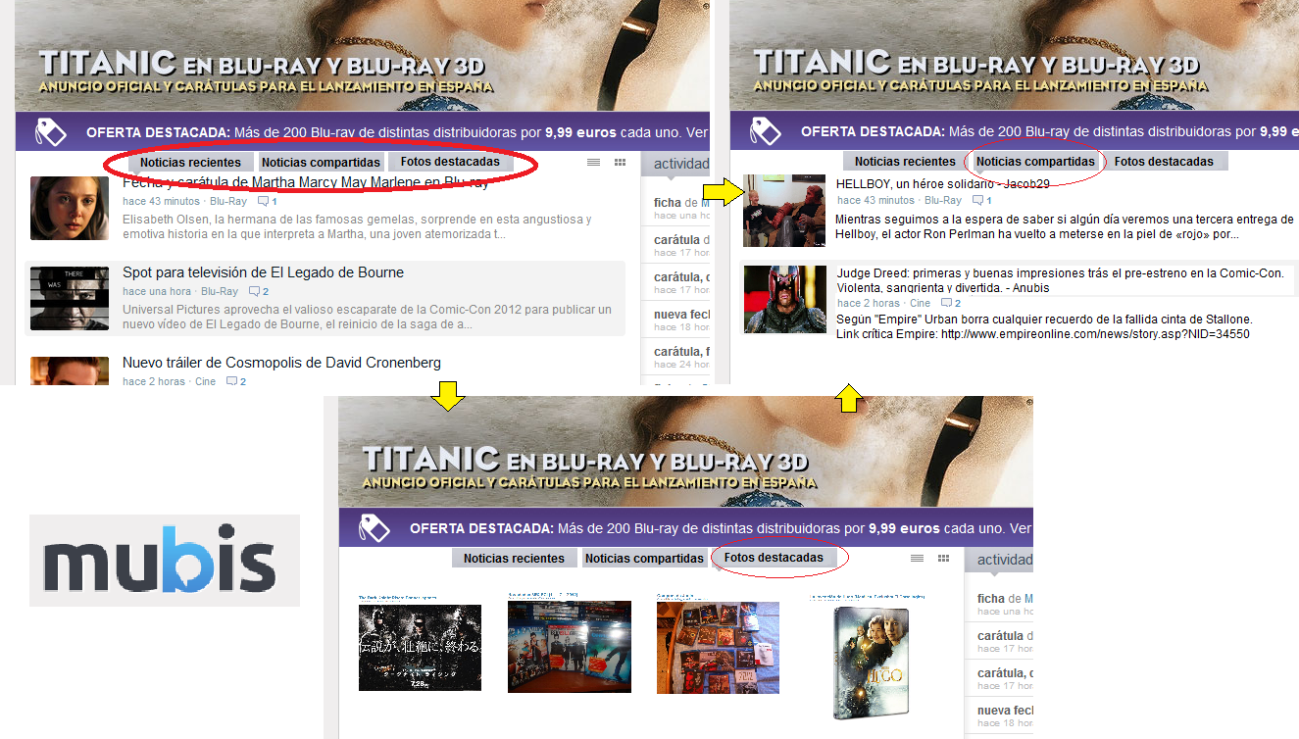Click Cine category link under Cosmopolis trailer
The height and width of the screenshot is (739, 1299).
point(205,381)
